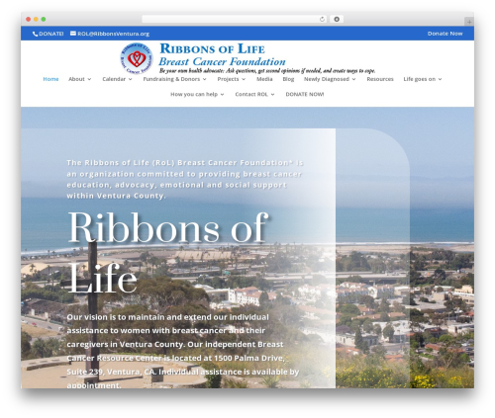Expand the Projects dropdown menu

(232, 79)
